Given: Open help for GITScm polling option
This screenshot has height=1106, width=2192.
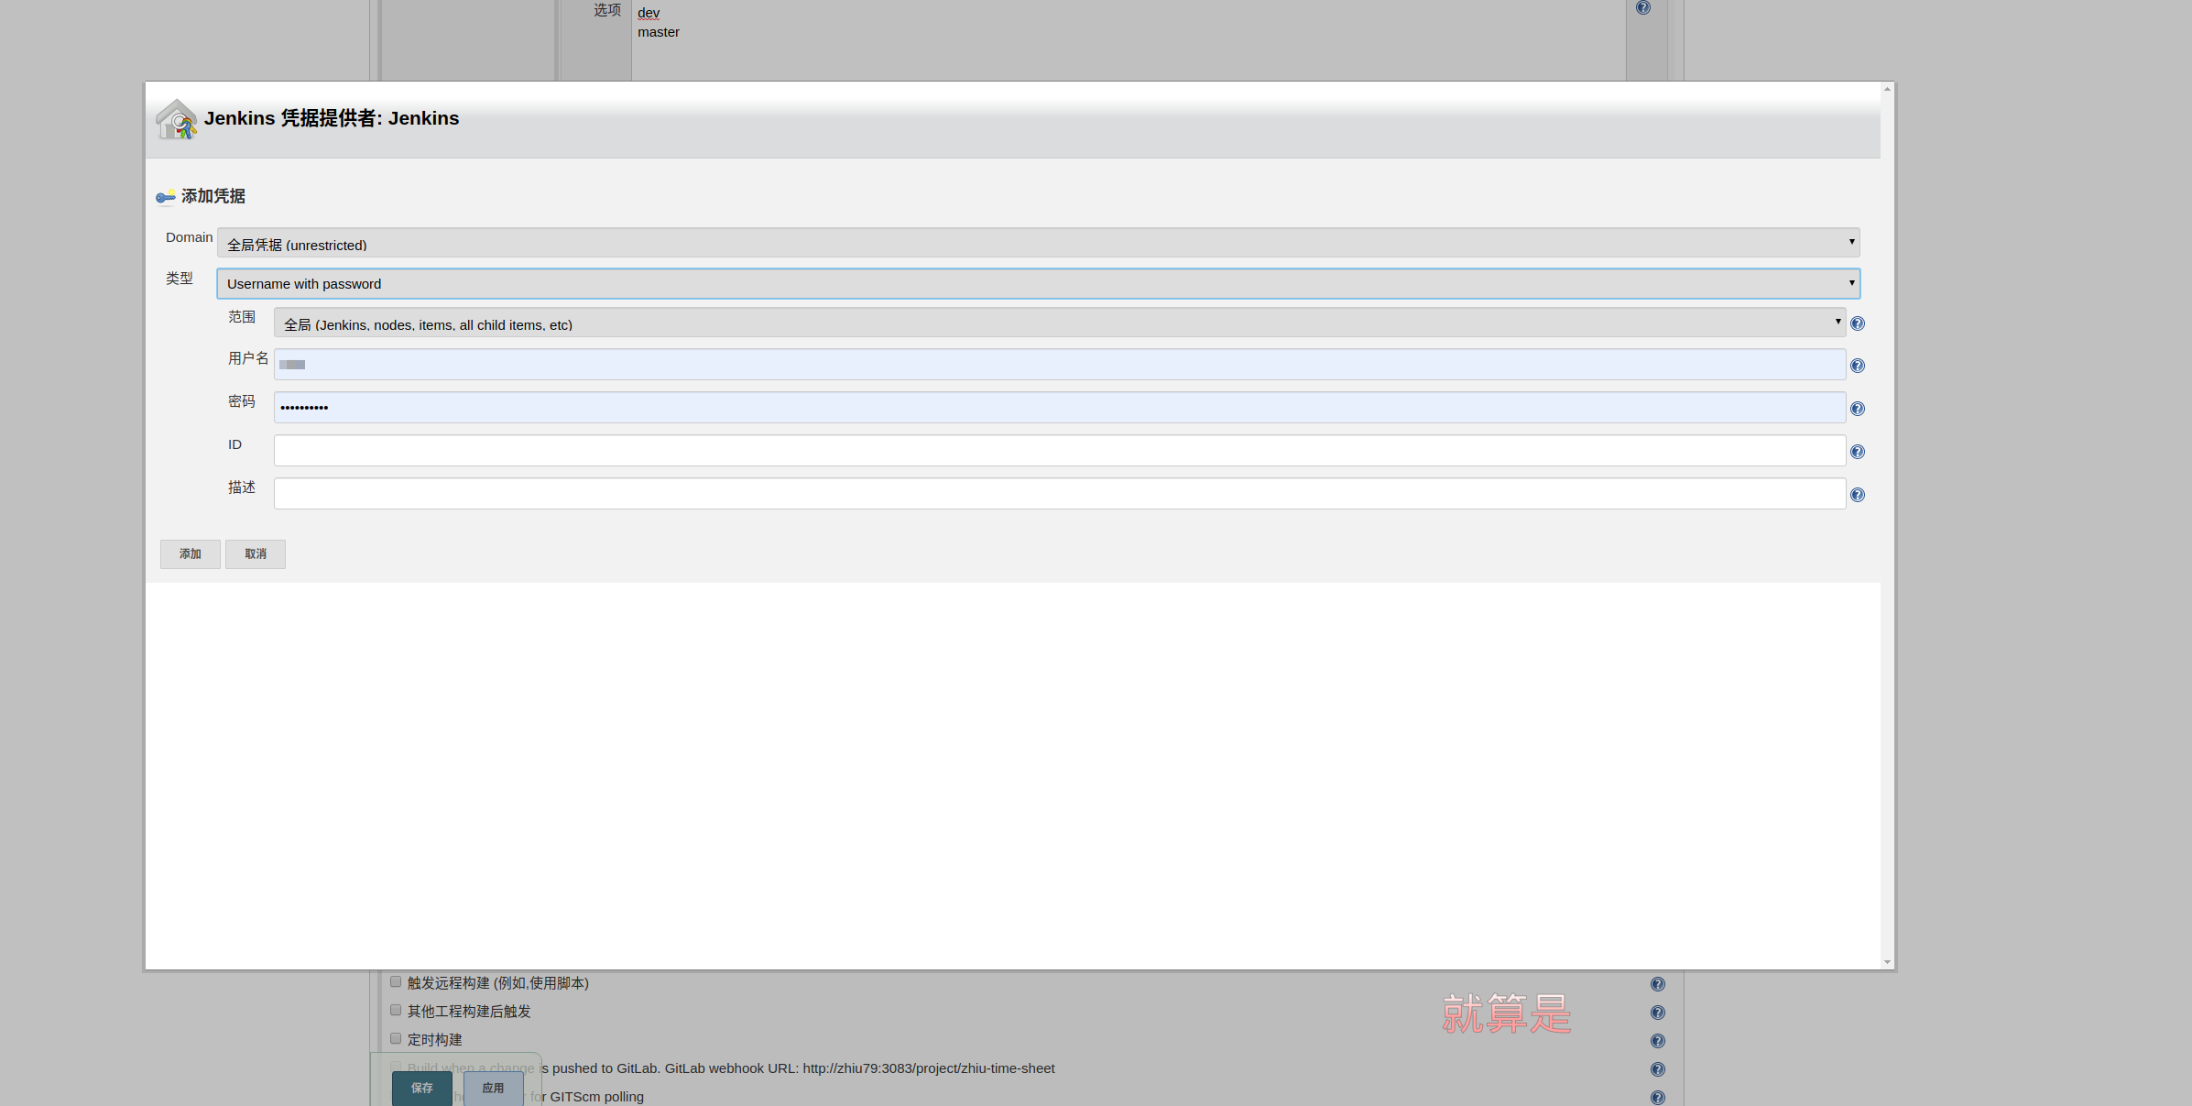Looking at the screenshot, I should click(1658, 1097).
